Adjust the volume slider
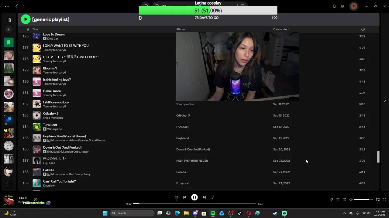This screenshot has height=218, width=389. pos(363,200)
